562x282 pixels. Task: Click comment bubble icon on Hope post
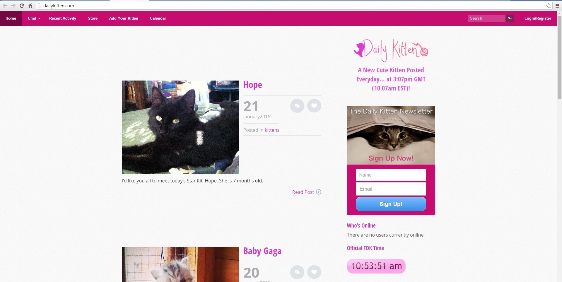click(297, 106)
